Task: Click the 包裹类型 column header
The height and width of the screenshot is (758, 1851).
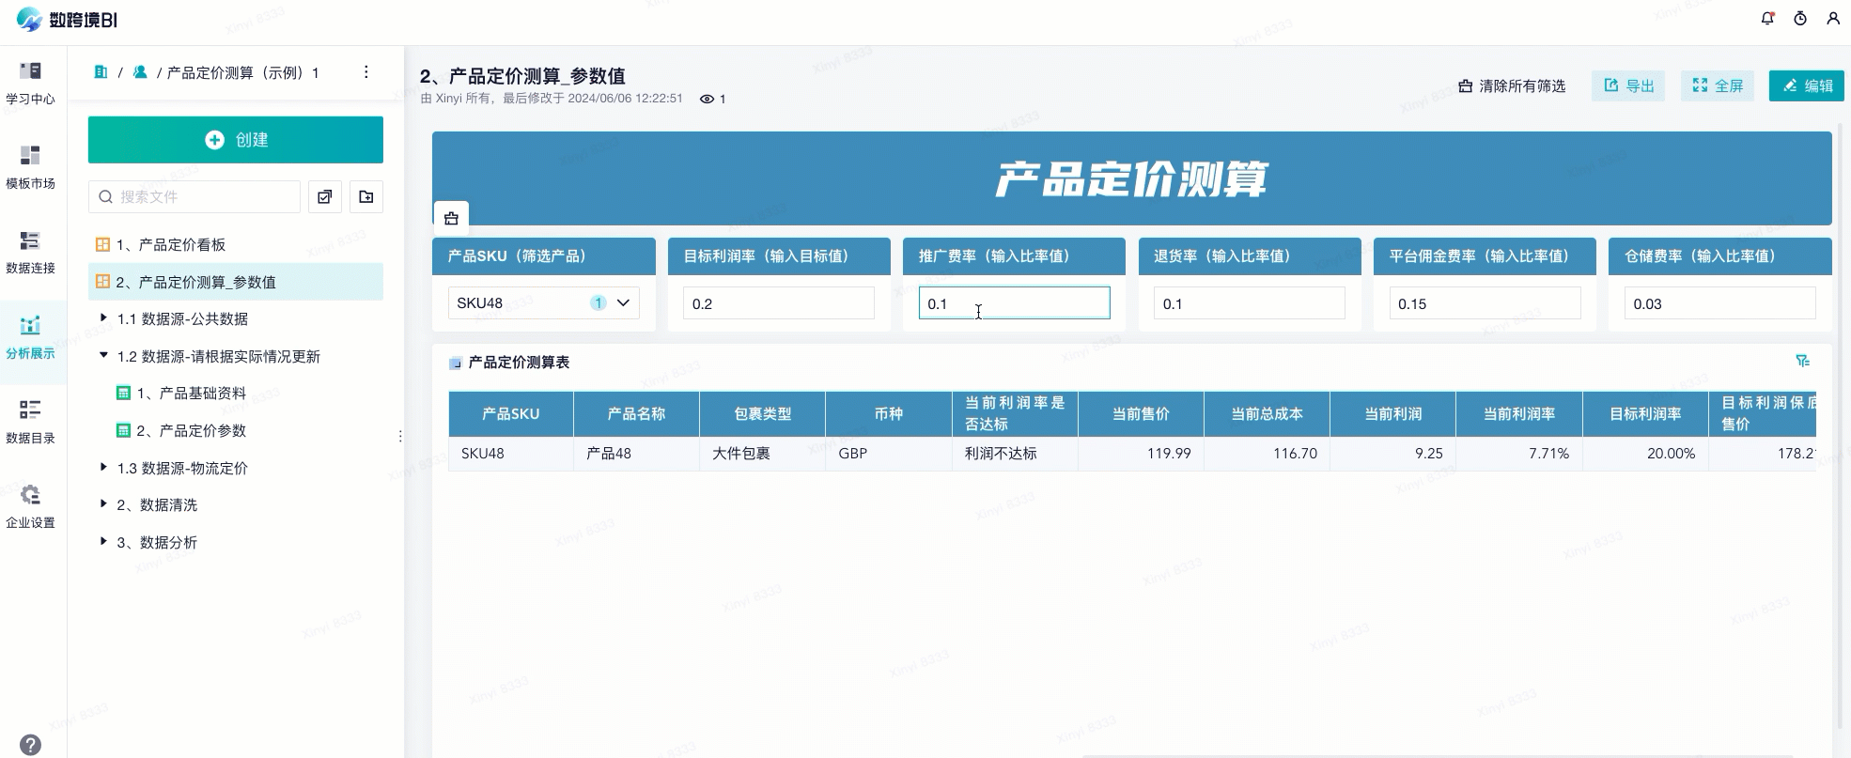Action: [x=762, y=414]
